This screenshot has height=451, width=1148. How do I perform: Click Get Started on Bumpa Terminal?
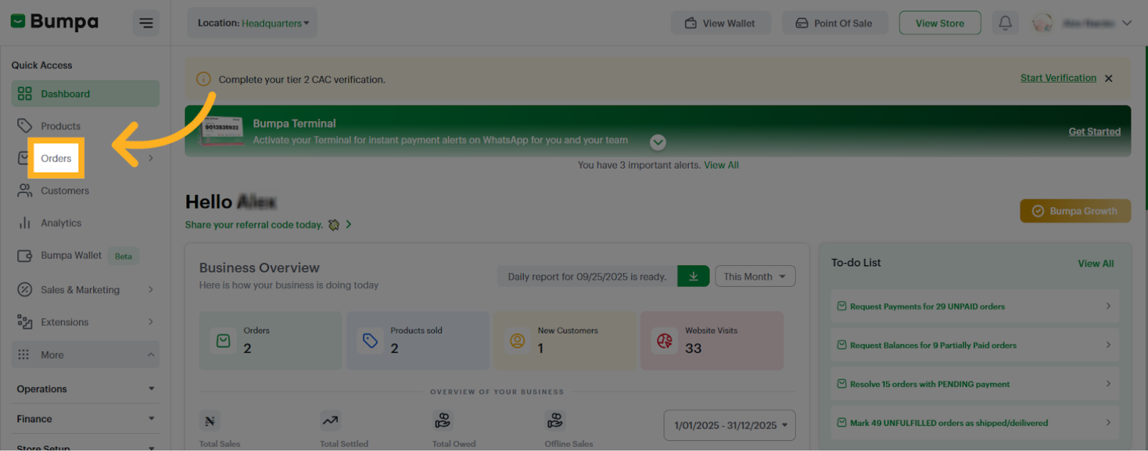(1094, 132)
